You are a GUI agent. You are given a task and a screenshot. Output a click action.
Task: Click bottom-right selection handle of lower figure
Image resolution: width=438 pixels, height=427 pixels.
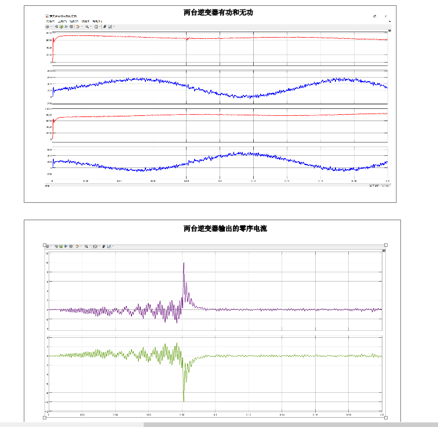(385, 417)
